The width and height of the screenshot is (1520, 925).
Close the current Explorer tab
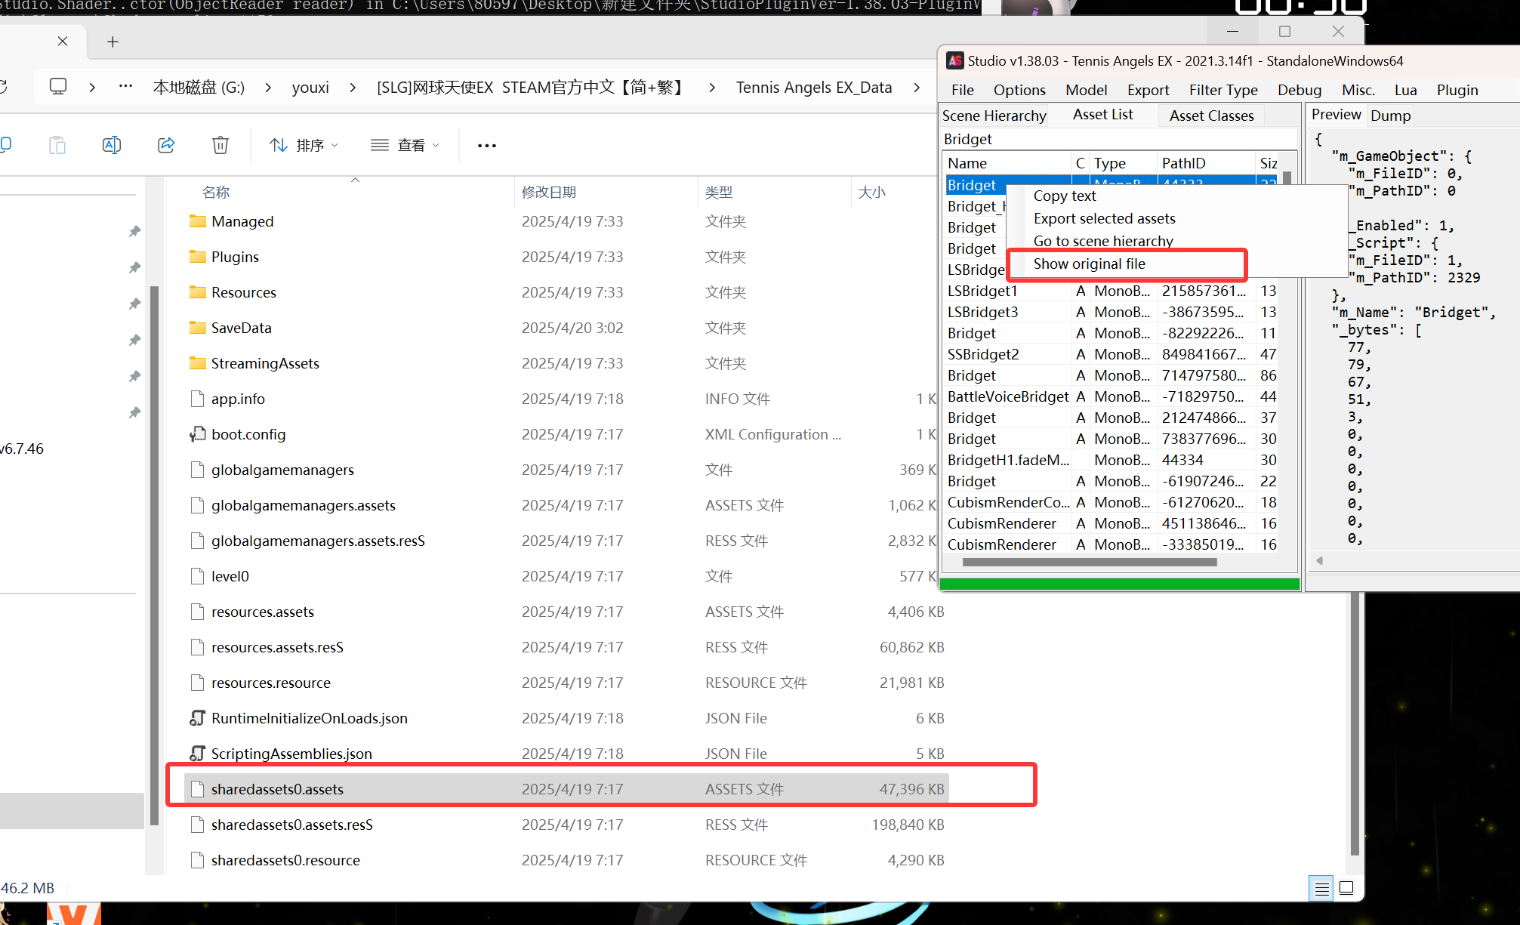pos(63,42)
